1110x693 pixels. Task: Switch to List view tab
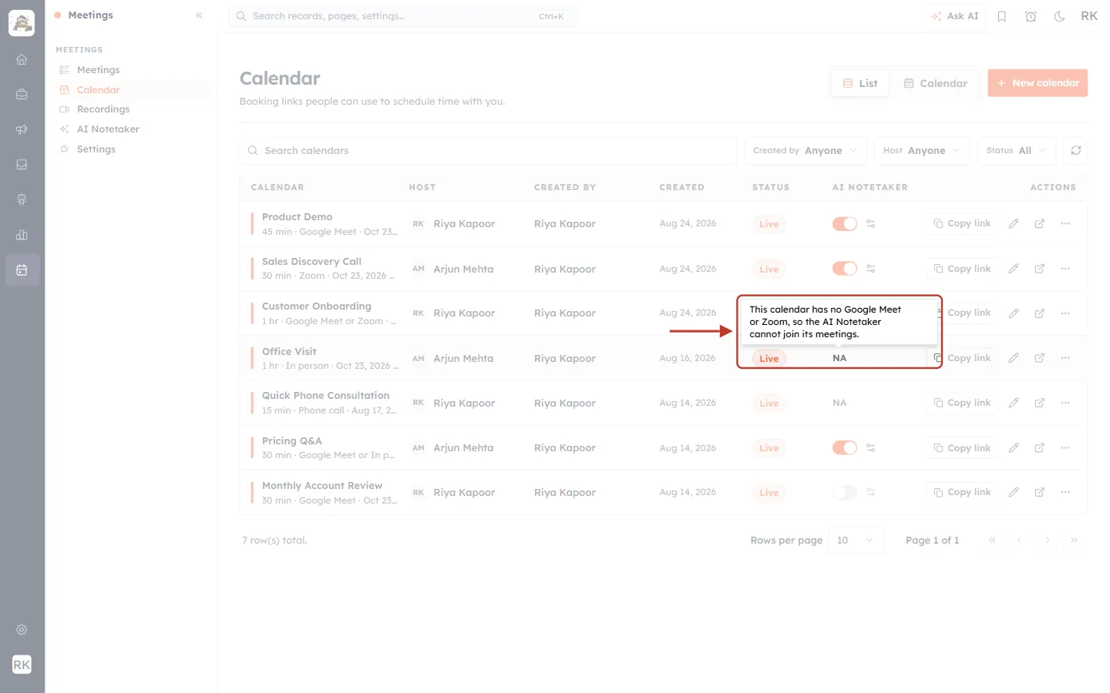tap(860, 83)
